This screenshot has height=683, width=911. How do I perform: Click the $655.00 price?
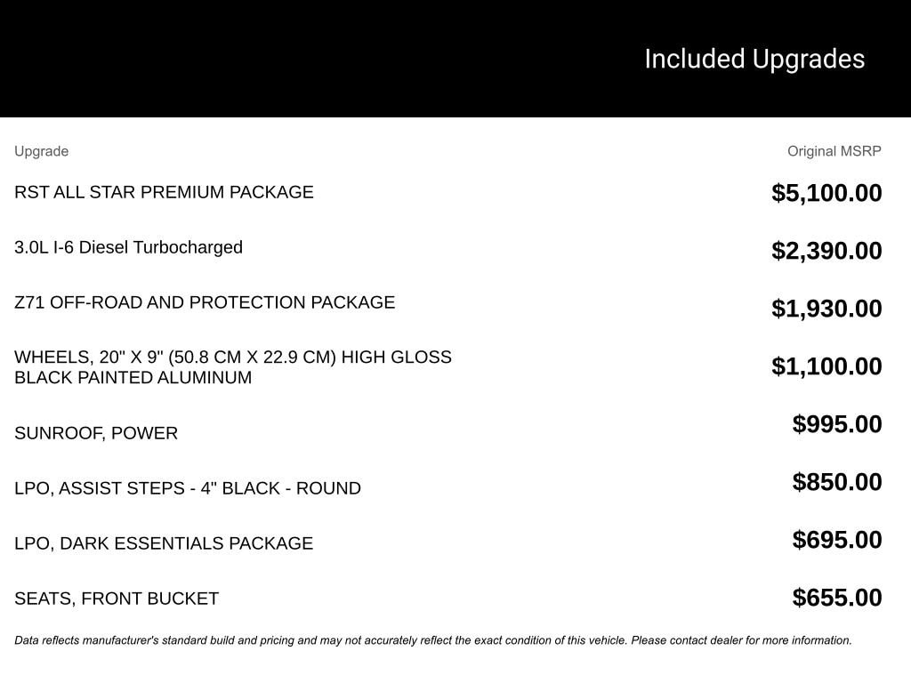837,598
